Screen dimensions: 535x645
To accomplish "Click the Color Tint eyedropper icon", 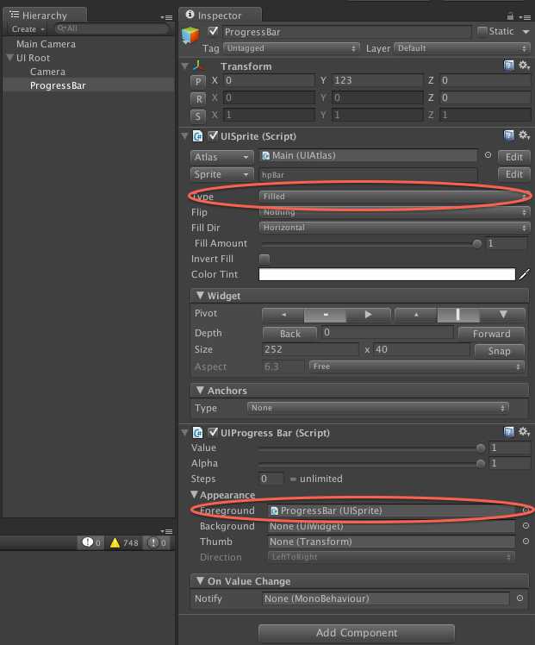I will tap(524, 274).
